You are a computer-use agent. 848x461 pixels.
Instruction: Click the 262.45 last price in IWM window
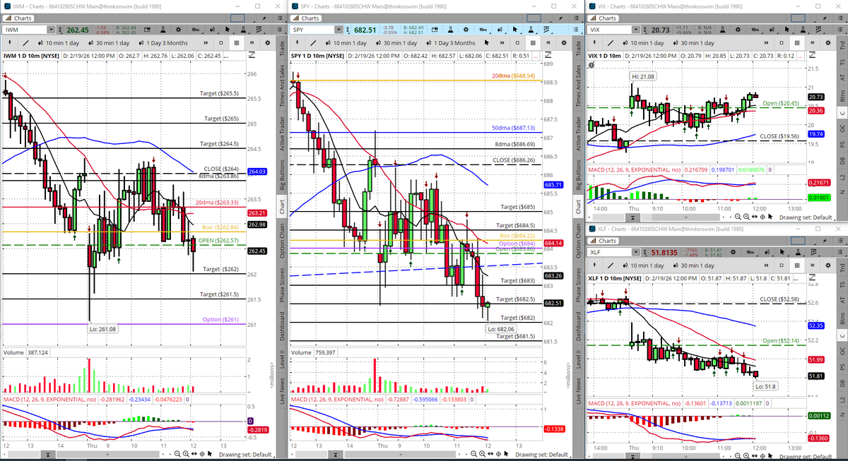(78, 30)
